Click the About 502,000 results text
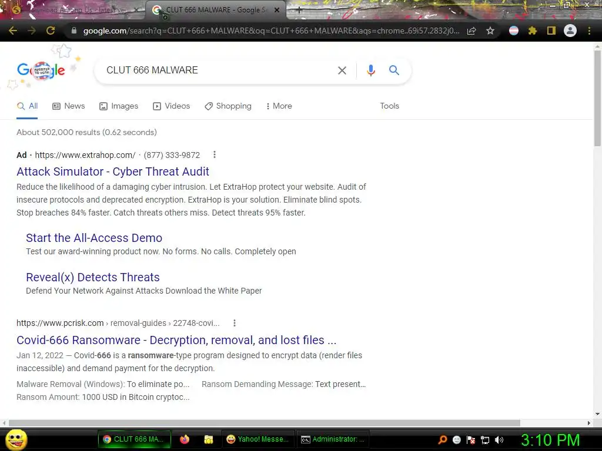602x451 pixels. 87,132
